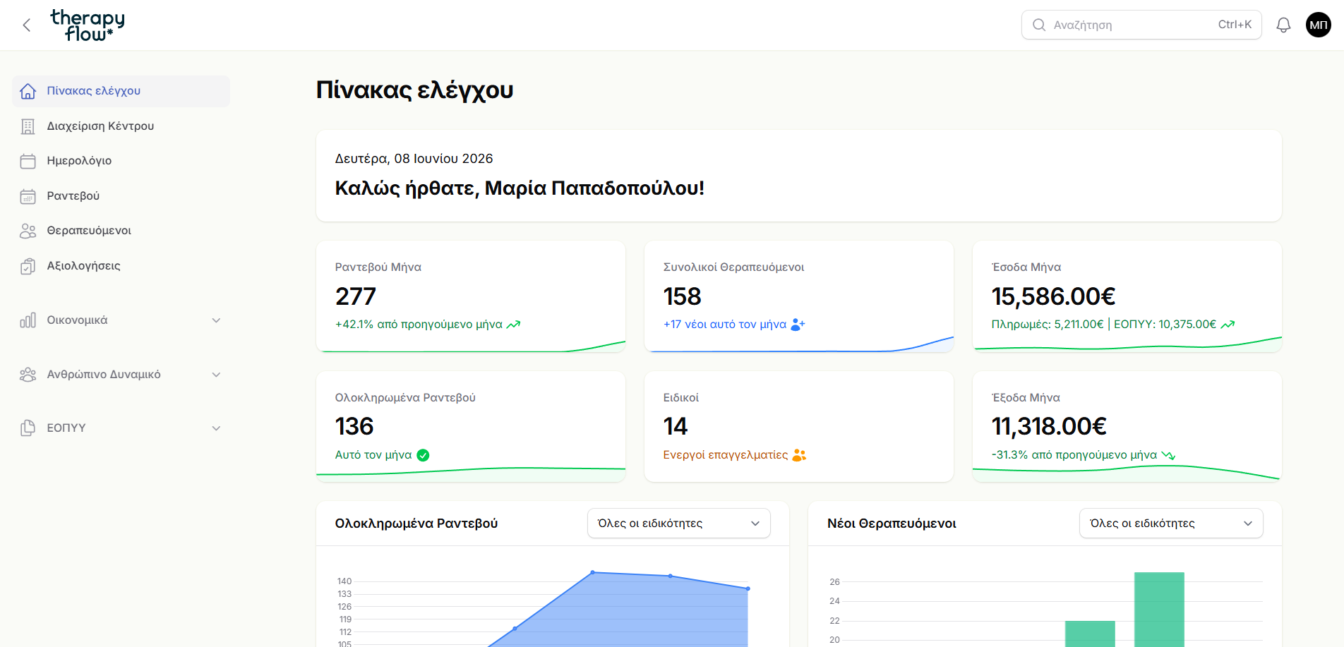Click the Ολοκληρωμένα Ραντεβού chart title
The width and height of the screenshot is (1344, 647).
pyautogui.click(x=416, y=524)
